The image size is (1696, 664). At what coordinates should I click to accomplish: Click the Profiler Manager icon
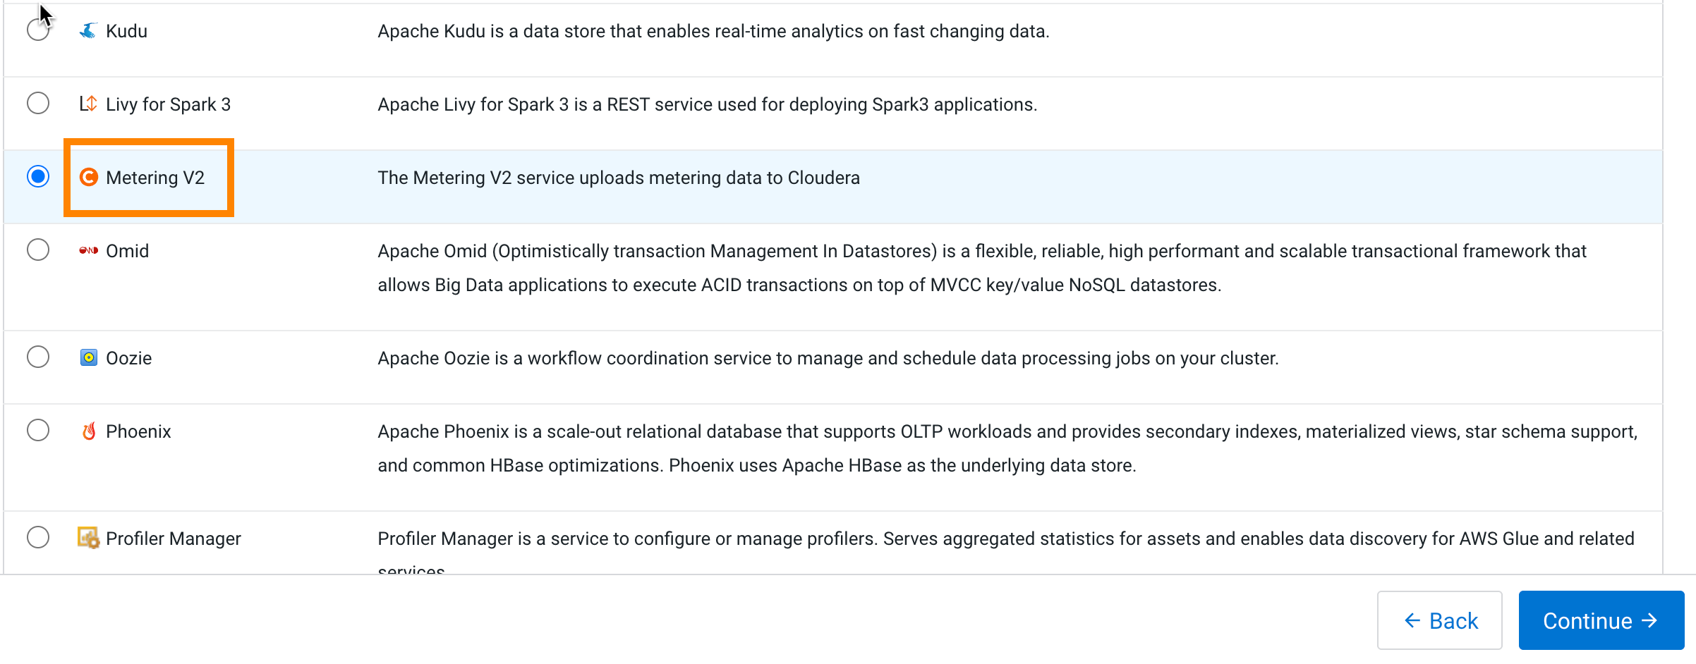[88, 539]
